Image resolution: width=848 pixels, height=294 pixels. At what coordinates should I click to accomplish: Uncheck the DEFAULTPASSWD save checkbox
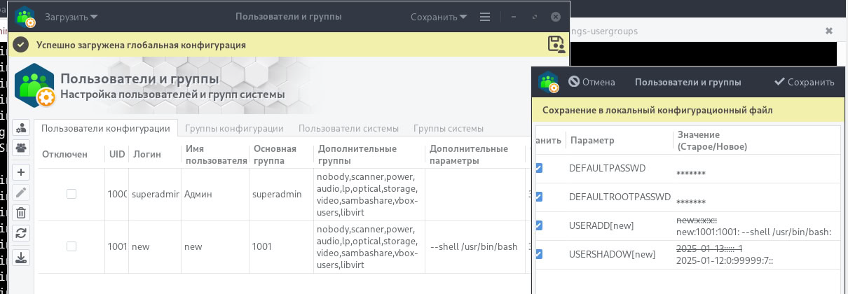click(539, 168)
